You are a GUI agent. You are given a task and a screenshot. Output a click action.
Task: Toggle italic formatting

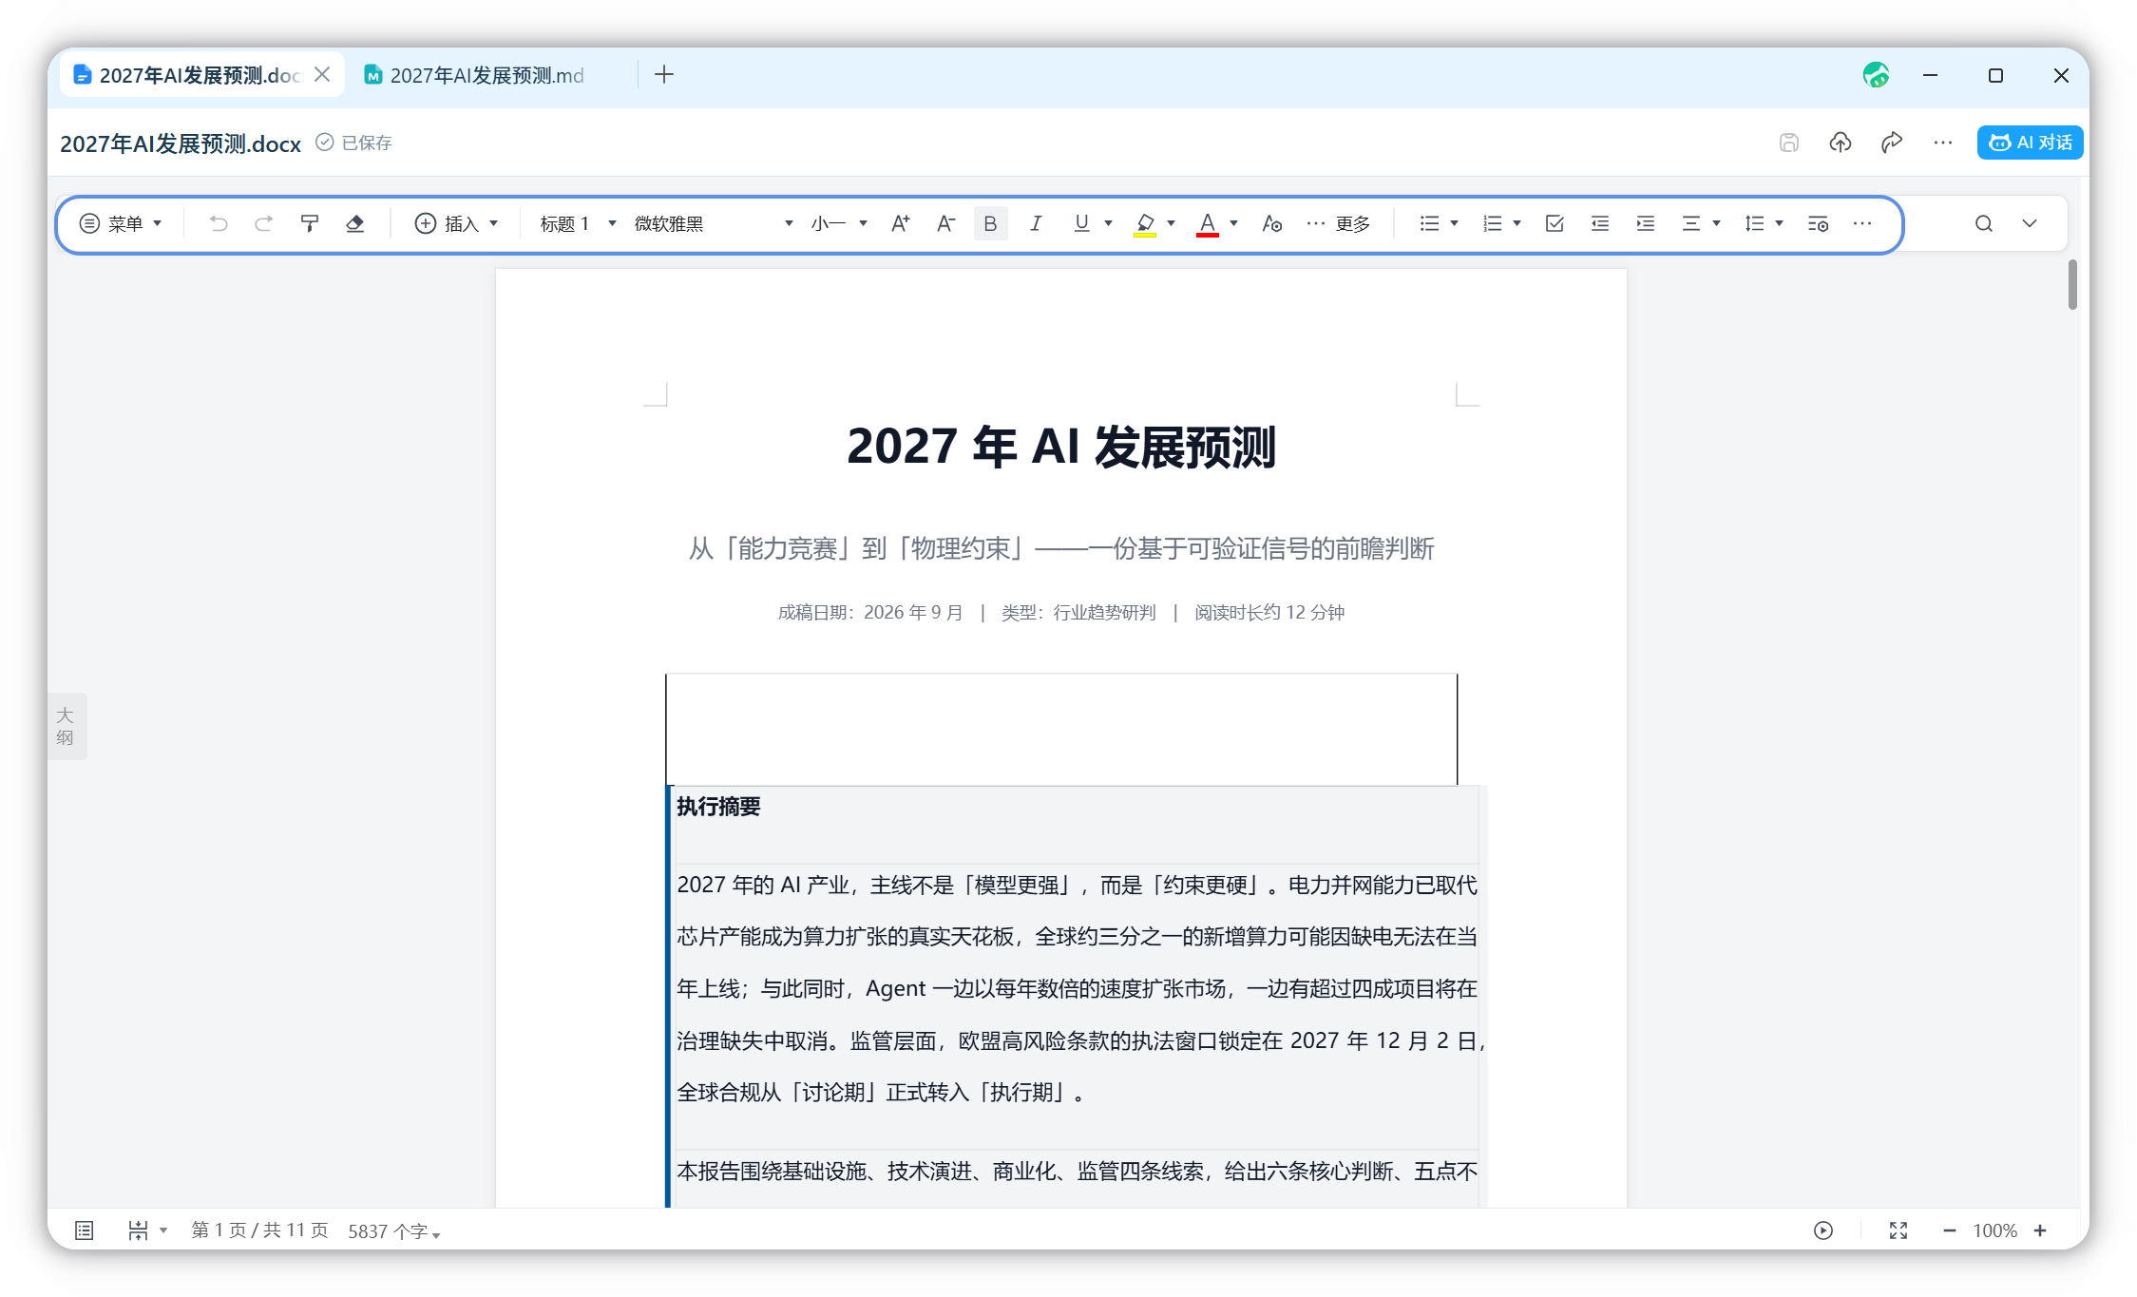[x=1036, y=223]
